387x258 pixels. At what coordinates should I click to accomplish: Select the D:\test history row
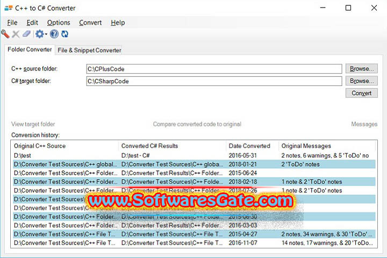[194, 155]
